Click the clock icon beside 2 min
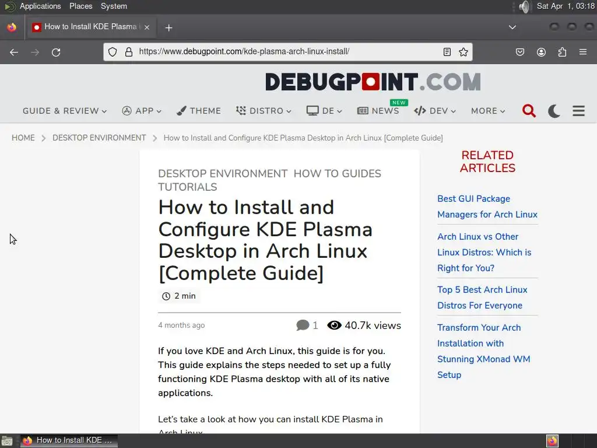Screen dimensions: 597x448 166,296
